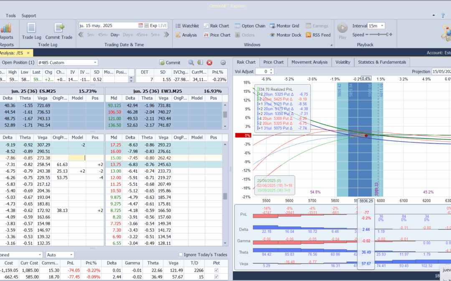Open the Trade Log window
The width and height of the screenshot is (451, 281).
tap(32, 31)
